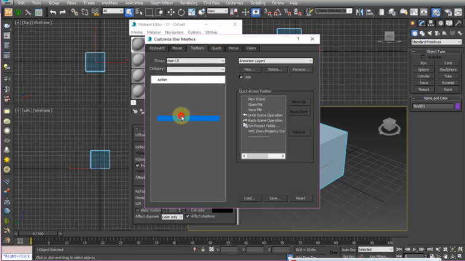Click the Render teapot icon

click(x=458, y=12)
